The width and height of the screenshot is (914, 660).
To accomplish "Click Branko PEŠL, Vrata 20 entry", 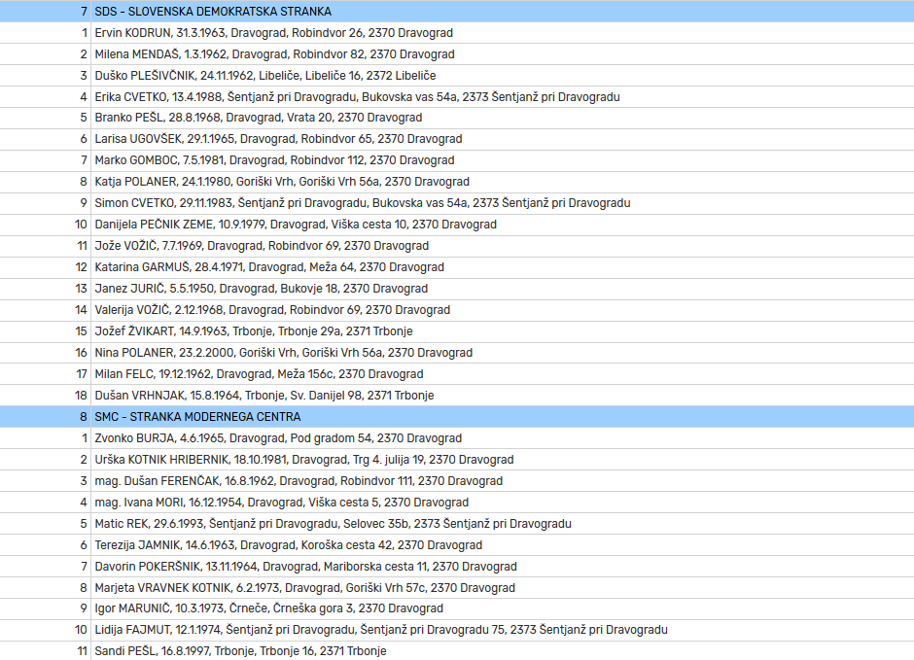I will click(x=457, y=118).
